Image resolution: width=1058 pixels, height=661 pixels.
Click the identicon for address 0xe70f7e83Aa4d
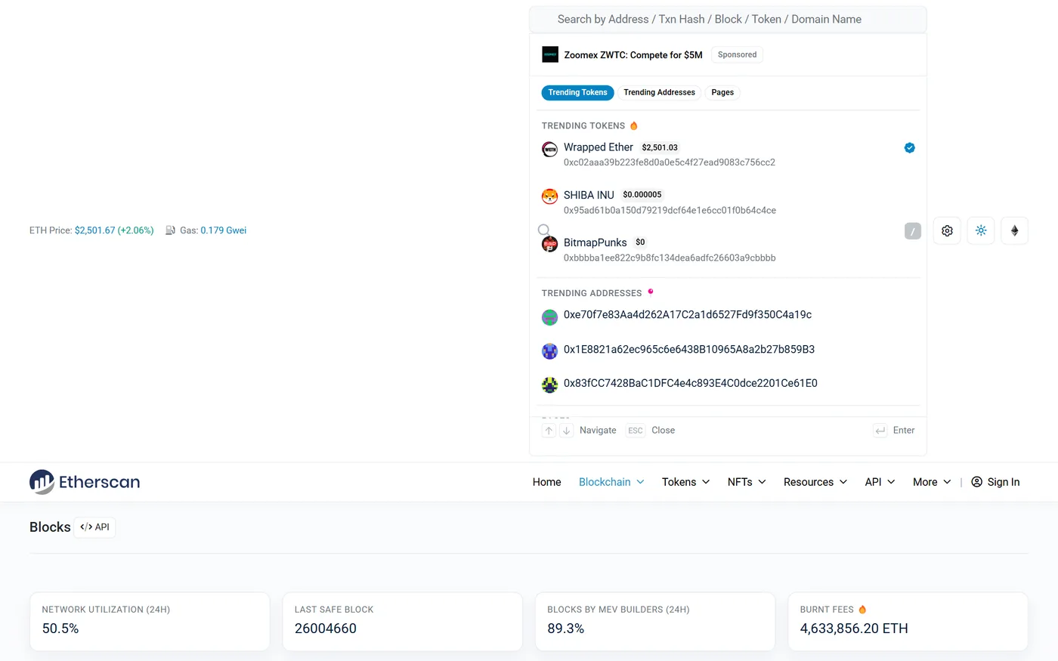(x=550, y=317)
